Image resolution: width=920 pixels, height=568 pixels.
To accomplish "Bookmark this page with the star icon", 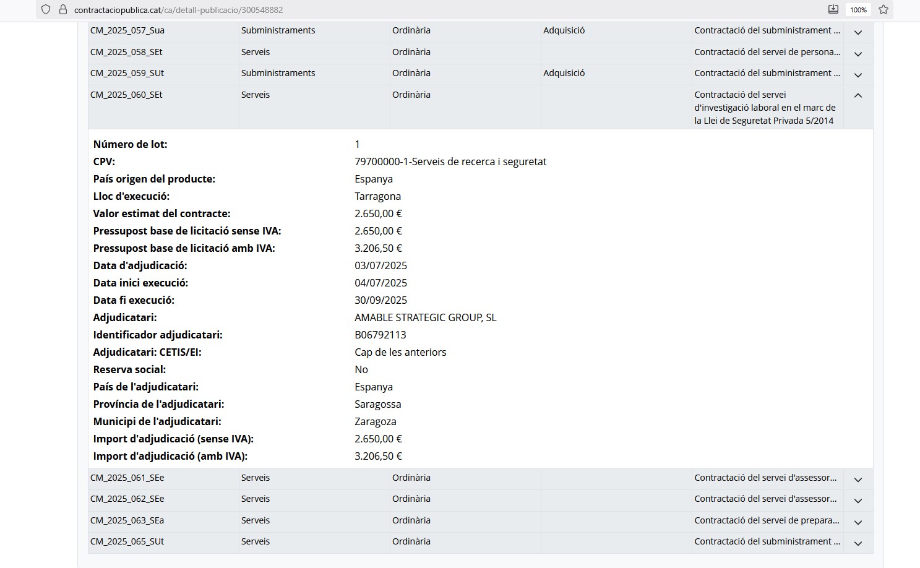I will (x=883, y=10).
